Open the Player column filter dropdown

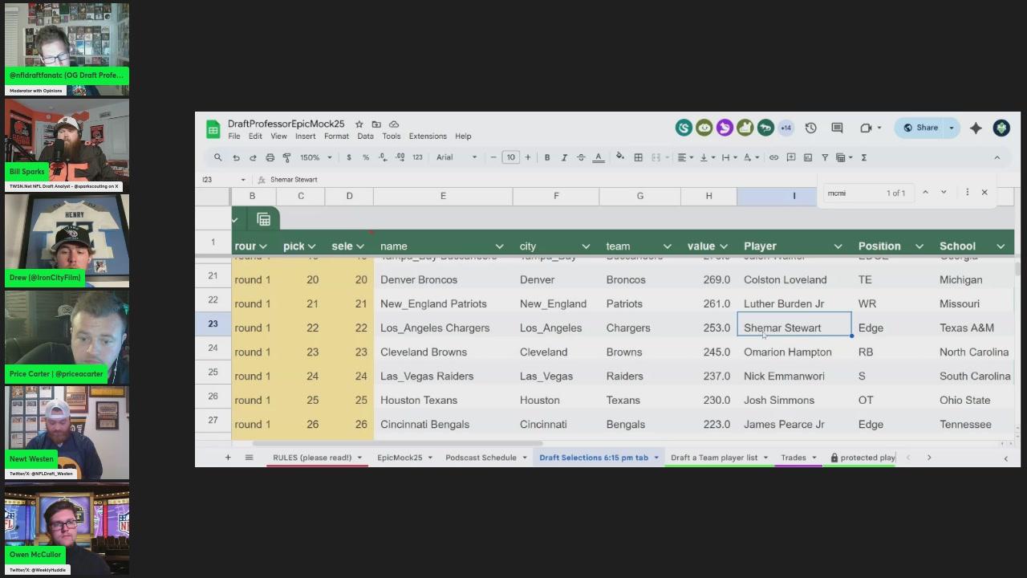point(838,246)
